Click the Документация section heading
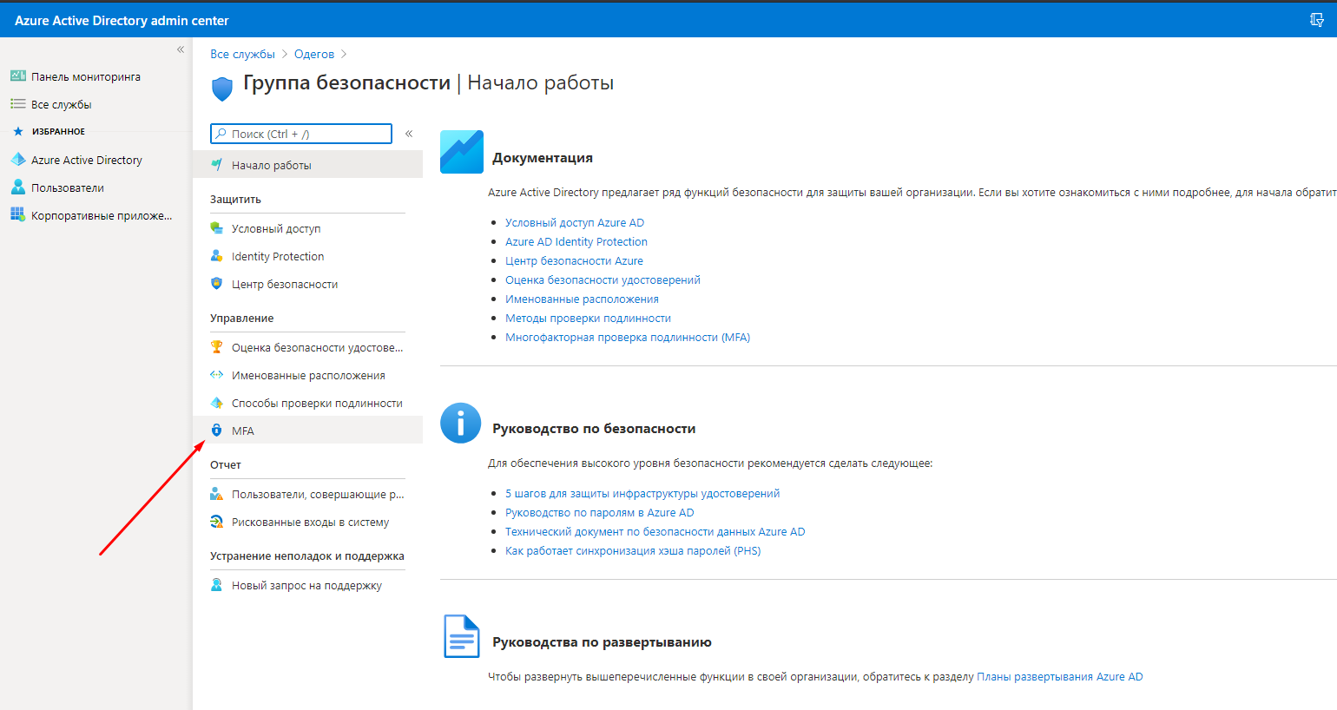 pos(543,158)
